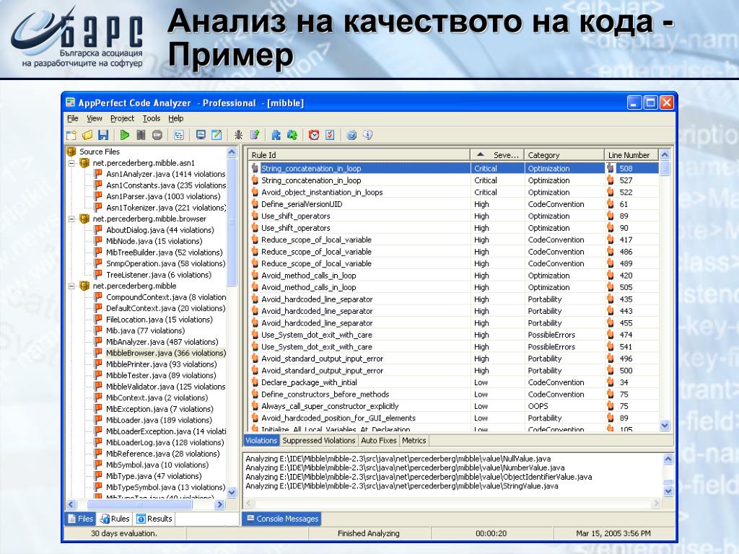The height and width of the screenshot is (554, 739).
Task: Open the Help menu
Action: click(x=176, y=118)
